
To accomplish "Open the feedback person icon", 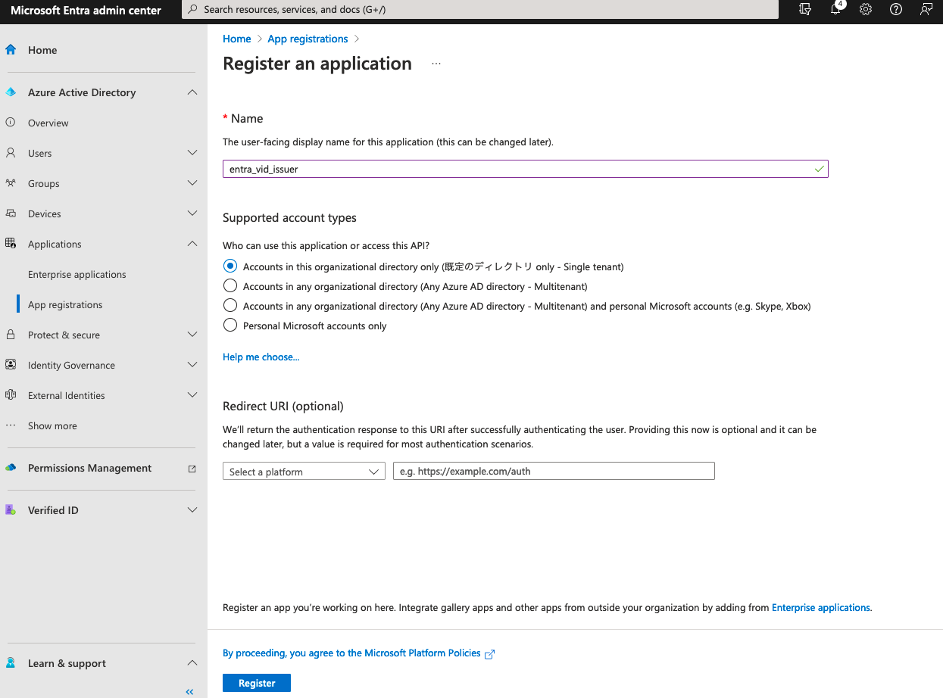I will point(926,10).
